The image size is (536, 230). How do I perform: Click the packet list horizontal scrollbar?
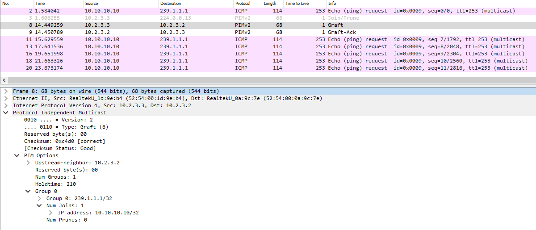pyautogui.click(x=268, y=80)
